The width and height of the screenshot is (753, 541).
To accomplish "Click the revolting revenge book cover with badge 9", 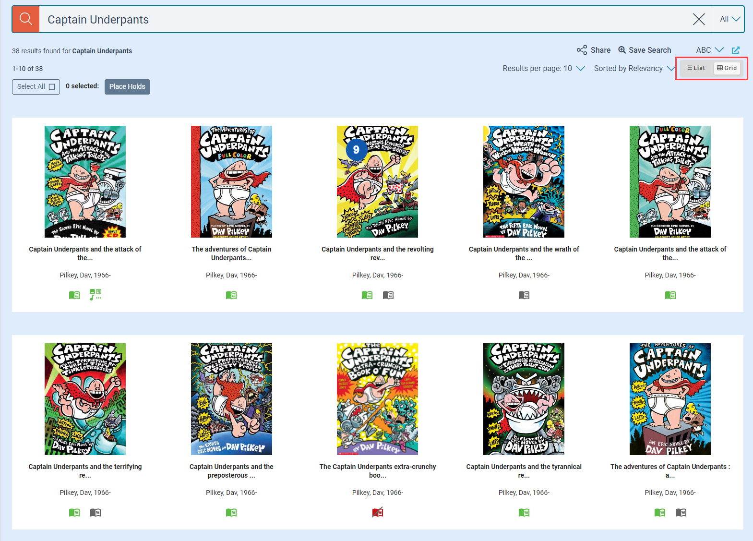I will pos(378,181).
